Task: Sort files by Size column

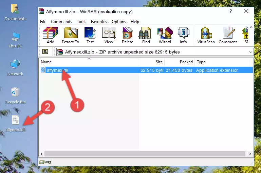Action: pyautogui.click(x=152, y=62)
